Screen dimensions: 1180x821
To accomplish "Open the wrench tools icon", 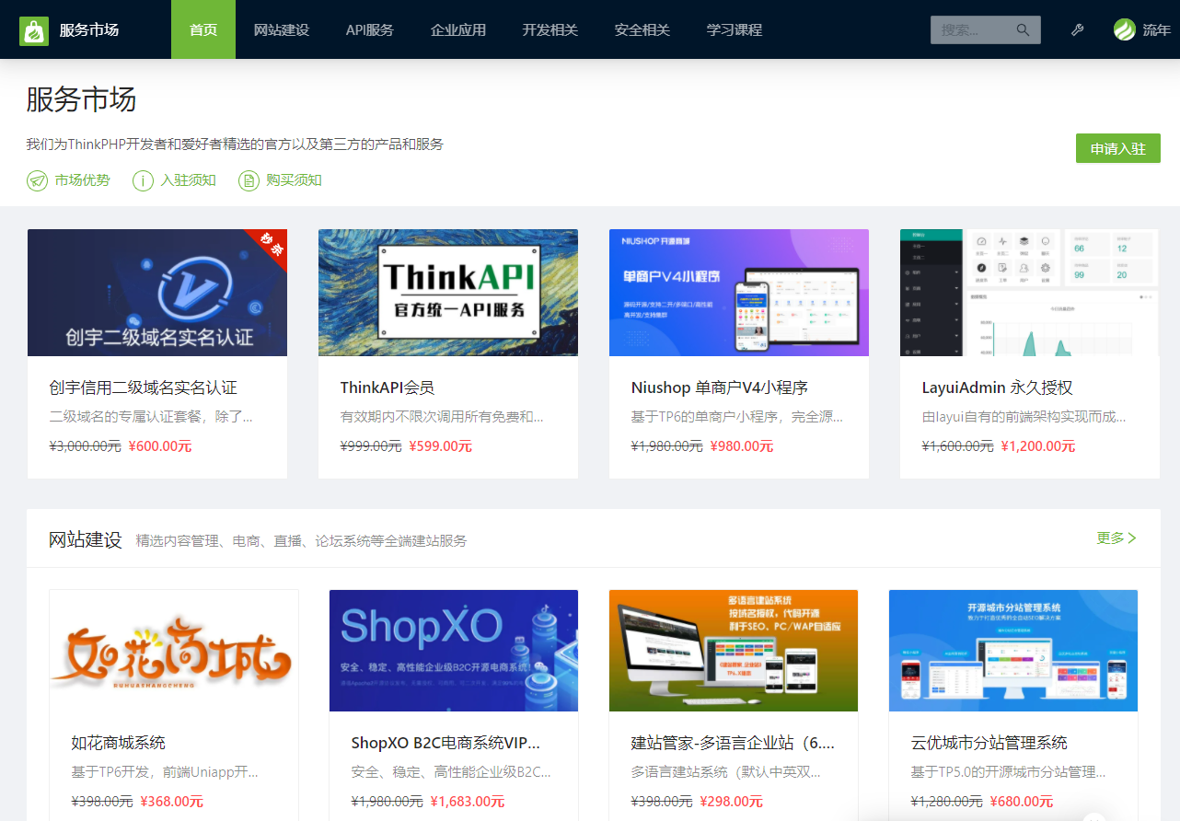I will coord(1077,30).
